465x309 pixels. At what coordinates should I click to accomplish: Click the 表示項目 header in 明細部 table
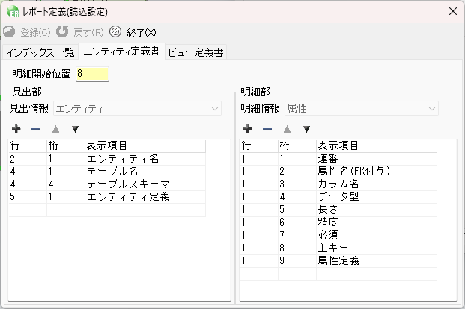377,146
